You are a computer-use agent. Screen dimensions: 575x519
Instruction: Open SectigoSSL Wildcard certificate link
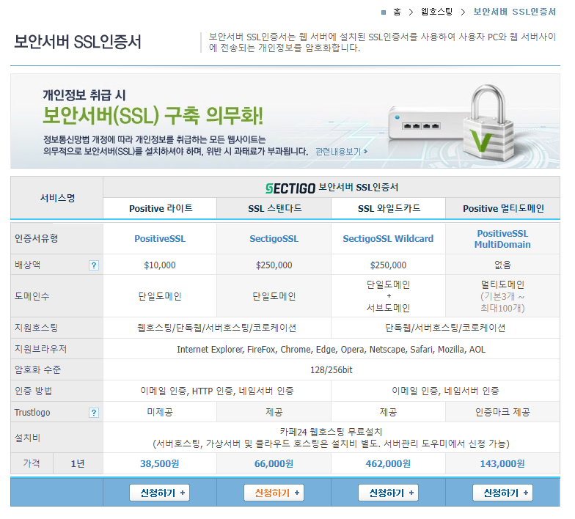pyautogui.click(x=388, y=239)
